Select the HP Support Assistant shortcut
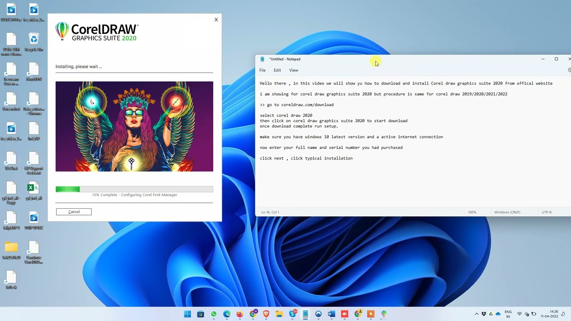Image resolution: width=571 pixels, height=321 pixels. click(34, 163)
